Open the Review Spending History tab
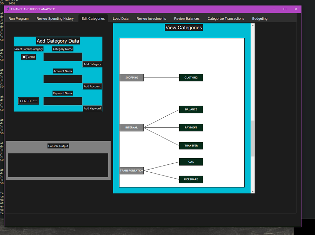The image size is (315, 235). [x=55, y=19]
